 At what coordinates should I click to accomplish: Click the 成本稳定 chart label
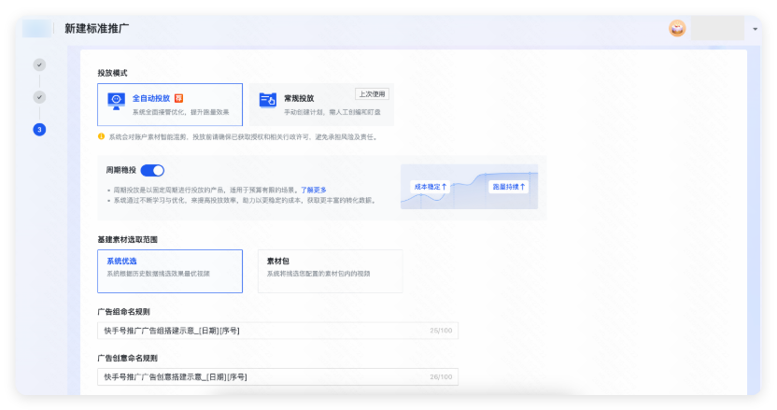point(431,187)
